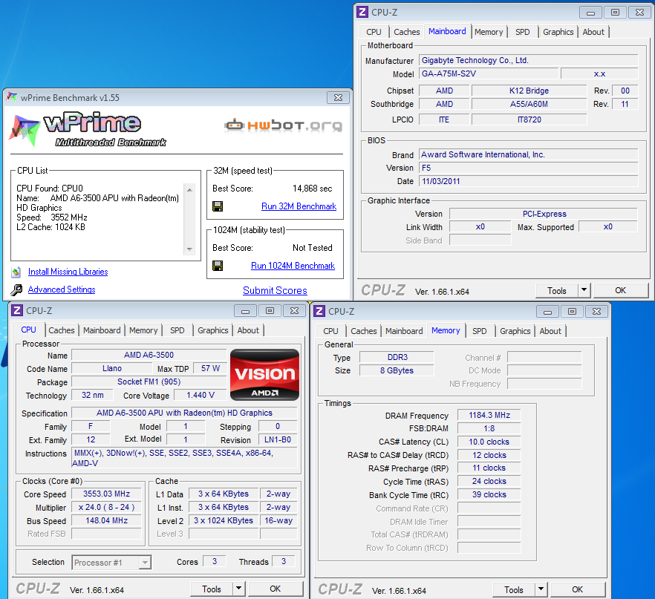Click the AMD Vision logo in CPU window
655x599 pixels.
click(264, 375)
